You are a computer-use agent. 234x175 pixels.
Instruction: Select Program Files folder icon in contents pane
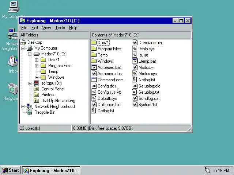click(x=94, y=48)
